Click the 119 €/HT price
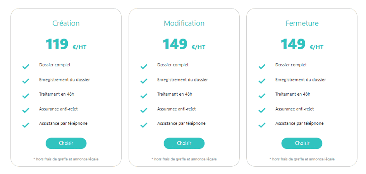This screenshot has width=366, height=174. click(x=66, y=45)
